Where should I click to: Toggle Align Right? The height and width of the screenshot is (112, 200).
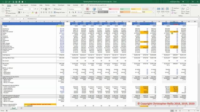click(46, 12)
